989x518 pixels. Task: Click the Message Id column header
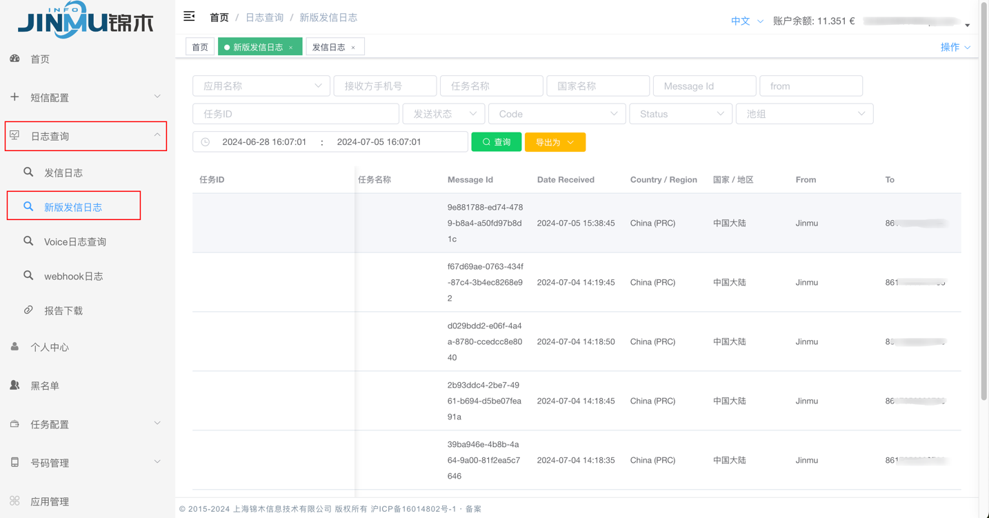click(x=470, y=179)
